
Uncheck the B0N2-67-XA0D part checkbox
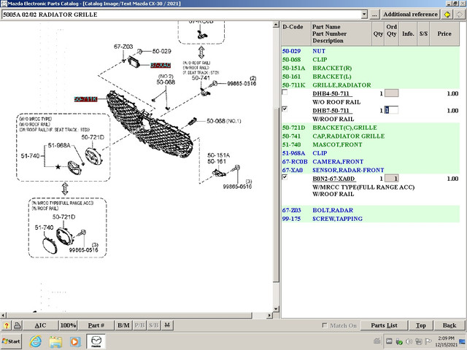pos(285,177)
